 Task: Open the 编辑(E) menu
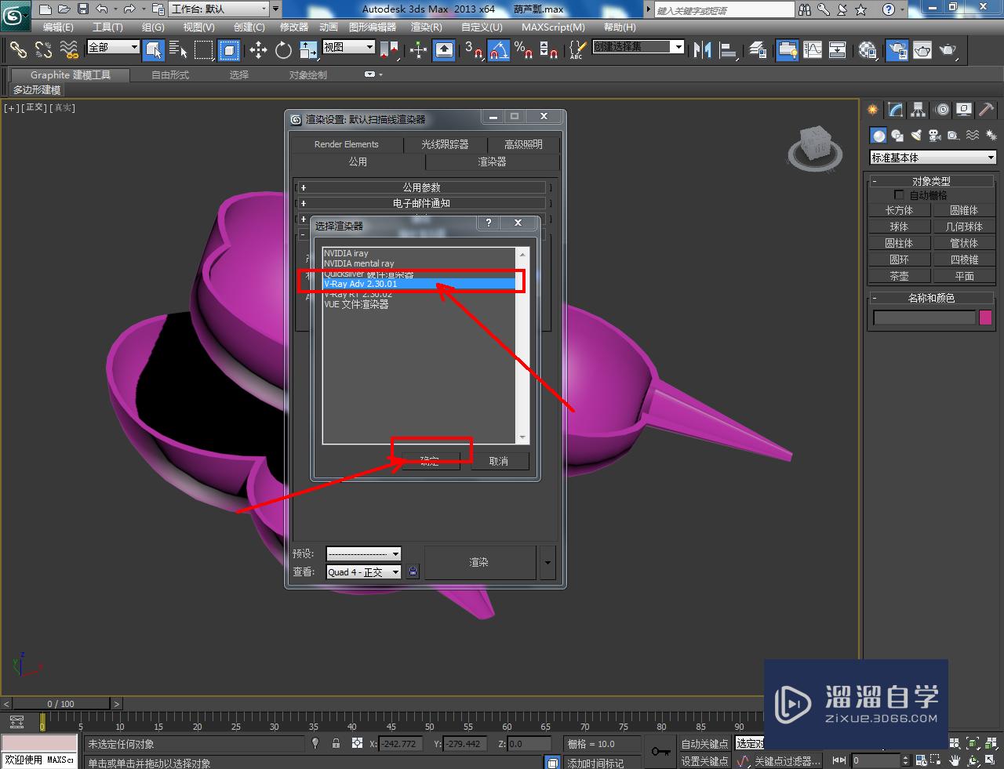click(58, 27)
